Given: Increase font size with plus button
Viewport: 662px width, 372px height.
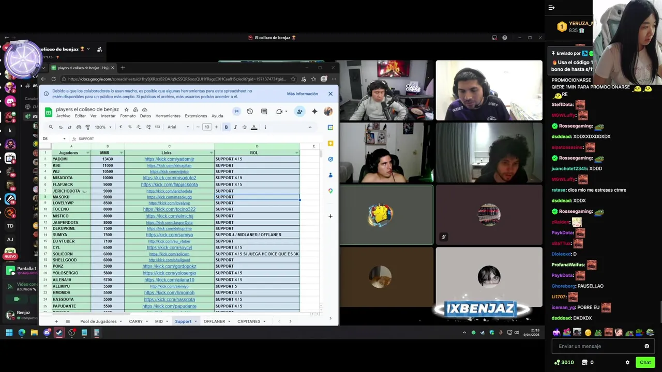Looking at the screenshot, I should click(x=216, y=127).
